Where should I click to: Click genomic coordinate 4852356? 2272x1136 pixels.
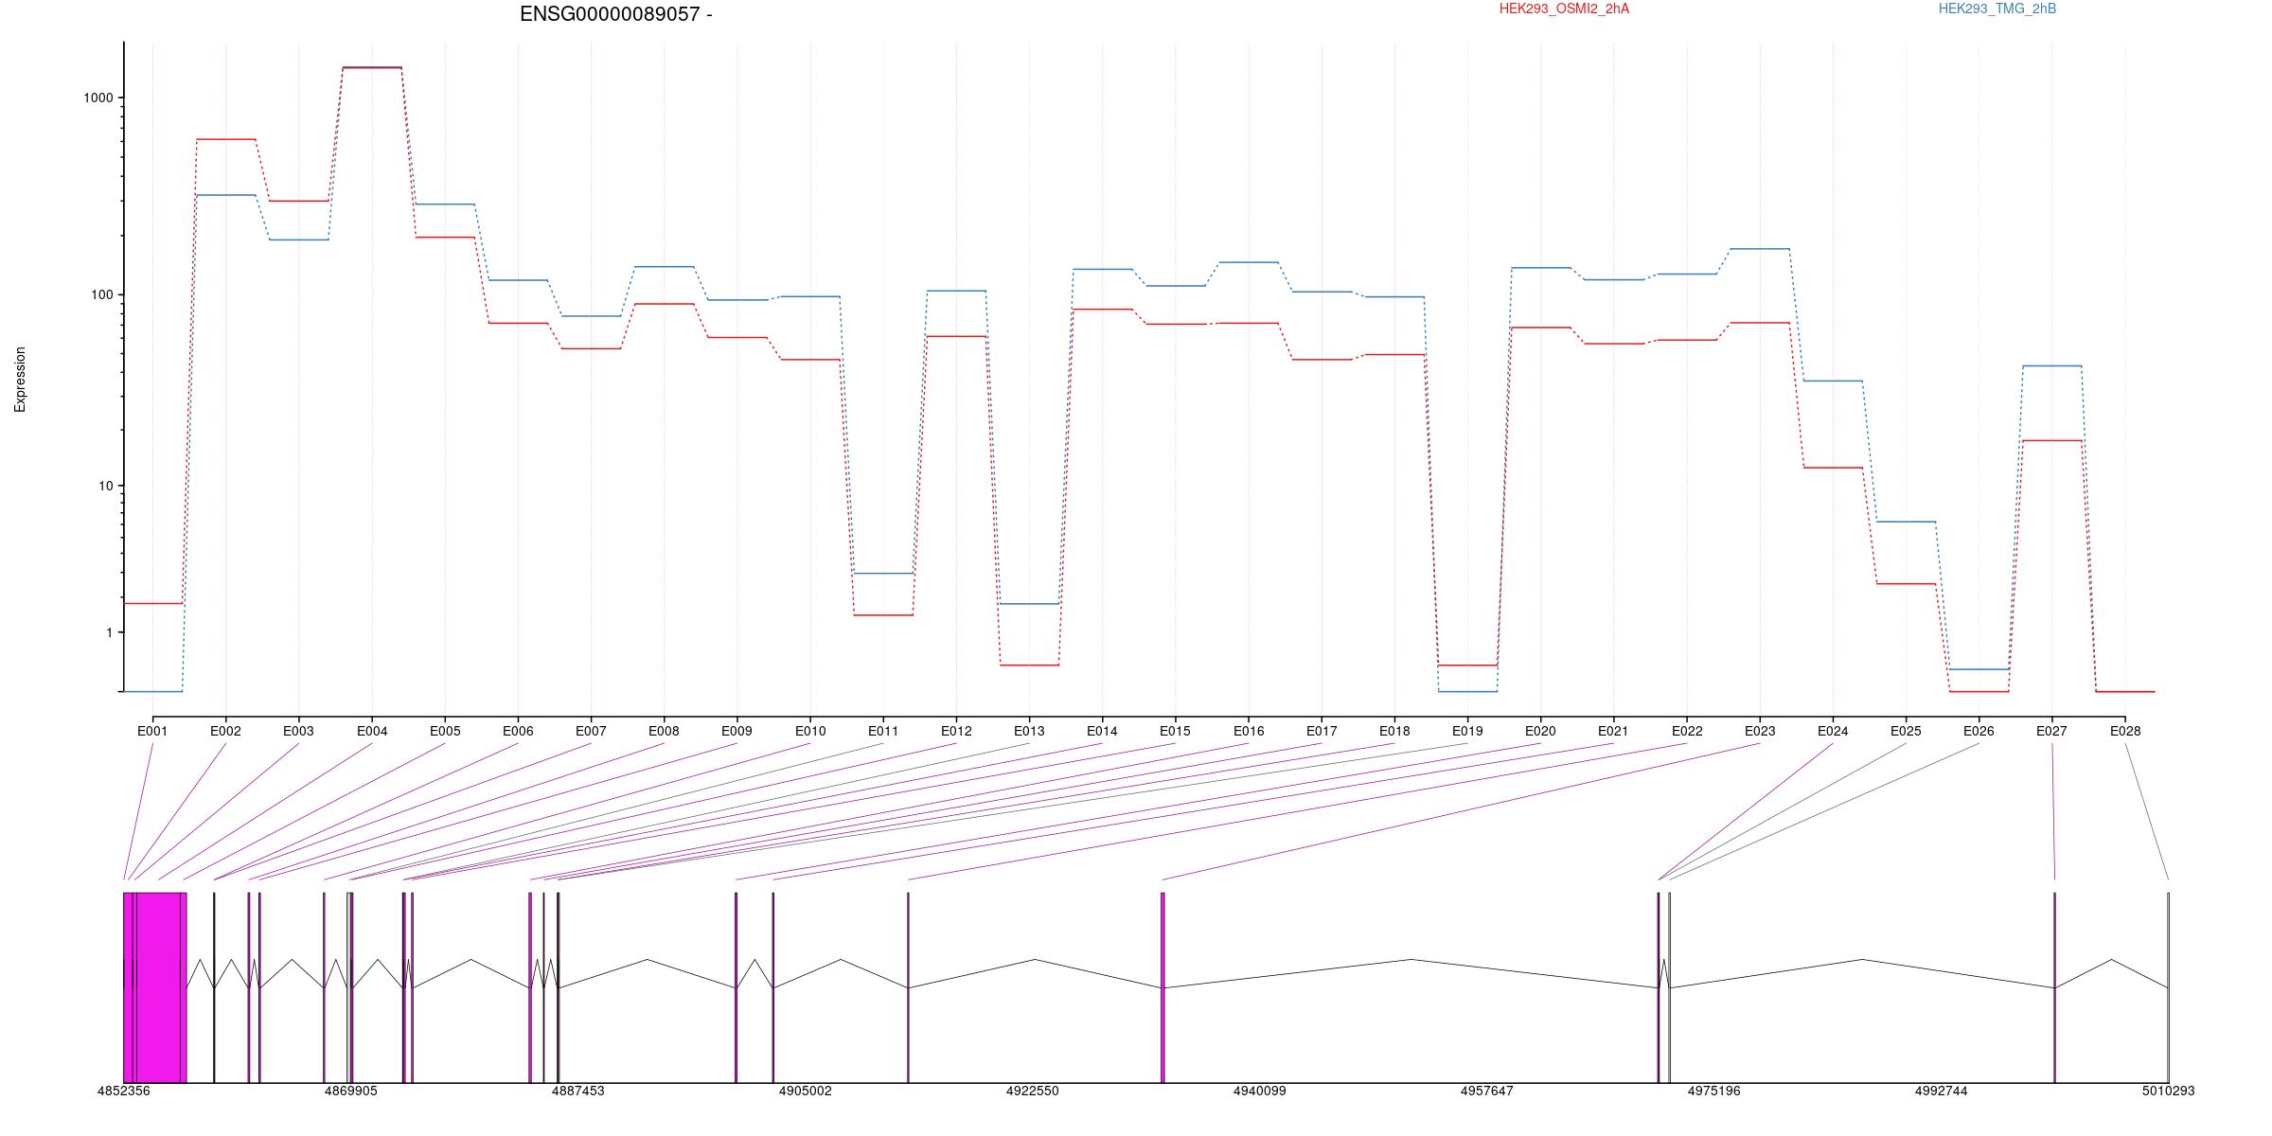(123, 1091)
